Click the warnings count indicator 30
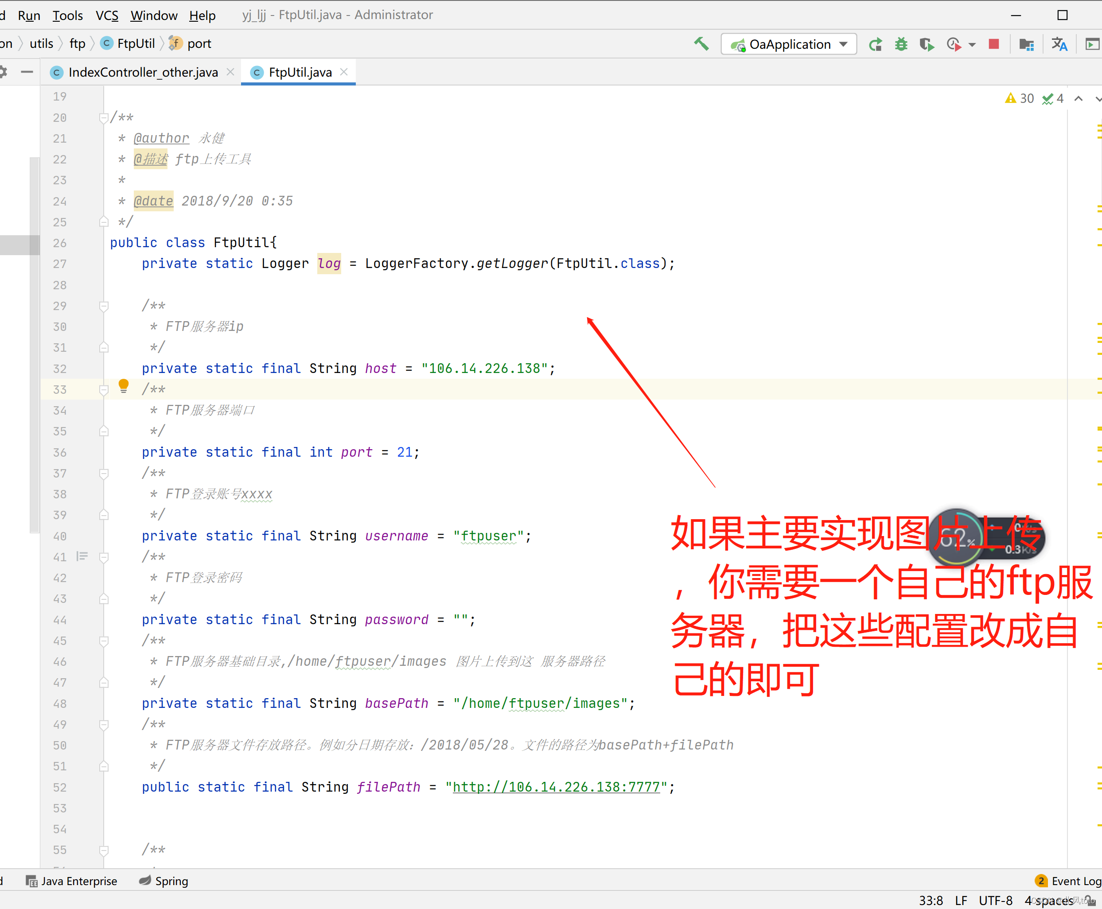 point(1019,98)
